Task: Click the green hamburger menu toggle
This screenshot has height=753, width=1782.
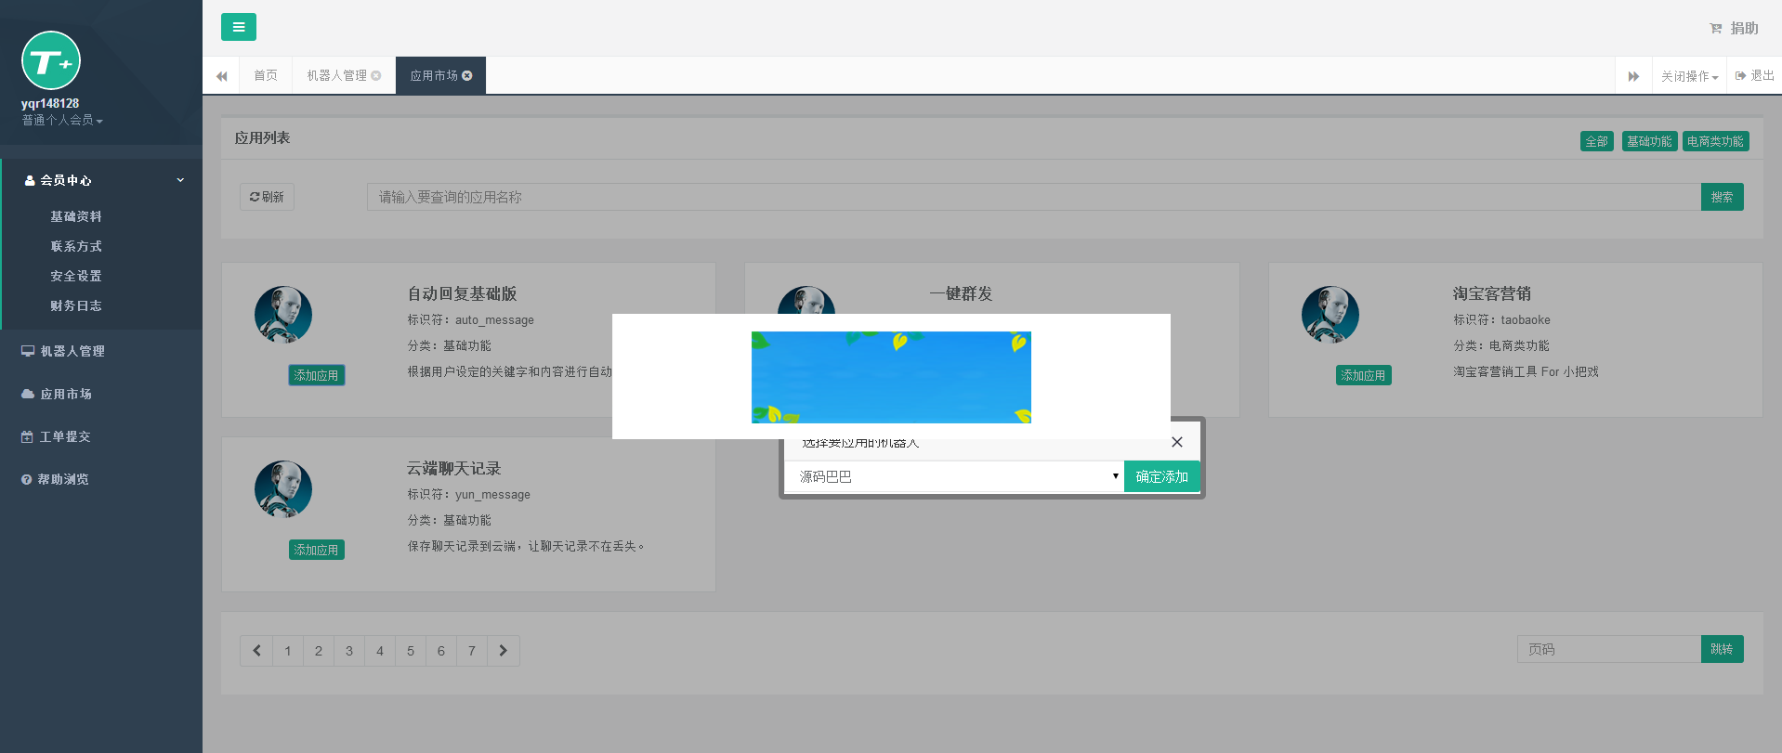Action: (239, 27)
